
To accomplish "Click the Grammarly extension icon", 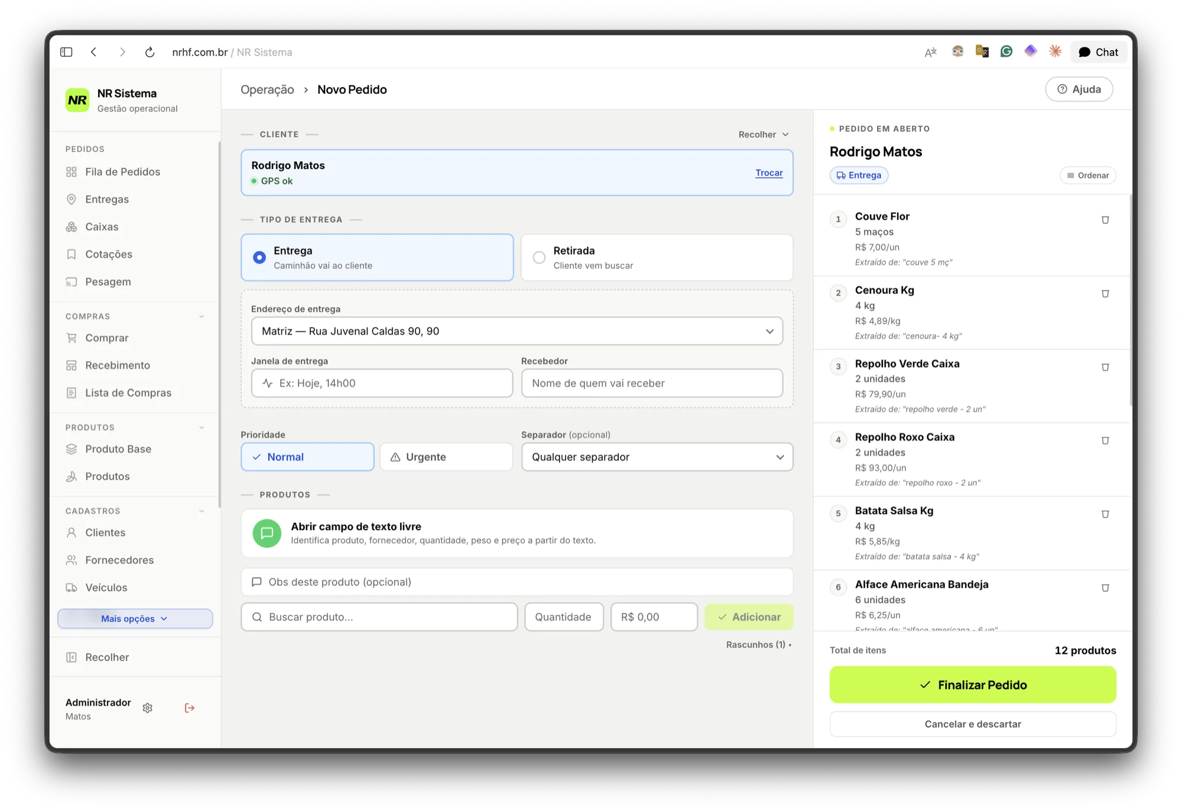I will coord(1006,51).
